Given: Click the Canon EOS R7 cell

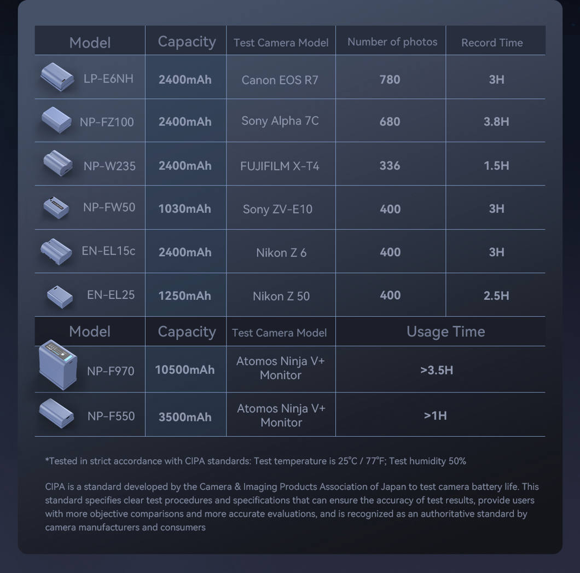Looking at the screenshot, I should tap(280, 80).
